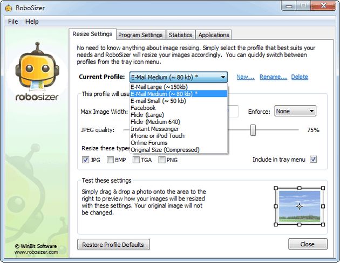Switch to the Resize Settings tab
This screenshot has width=340, height=263.
click(x=92, y=34)
